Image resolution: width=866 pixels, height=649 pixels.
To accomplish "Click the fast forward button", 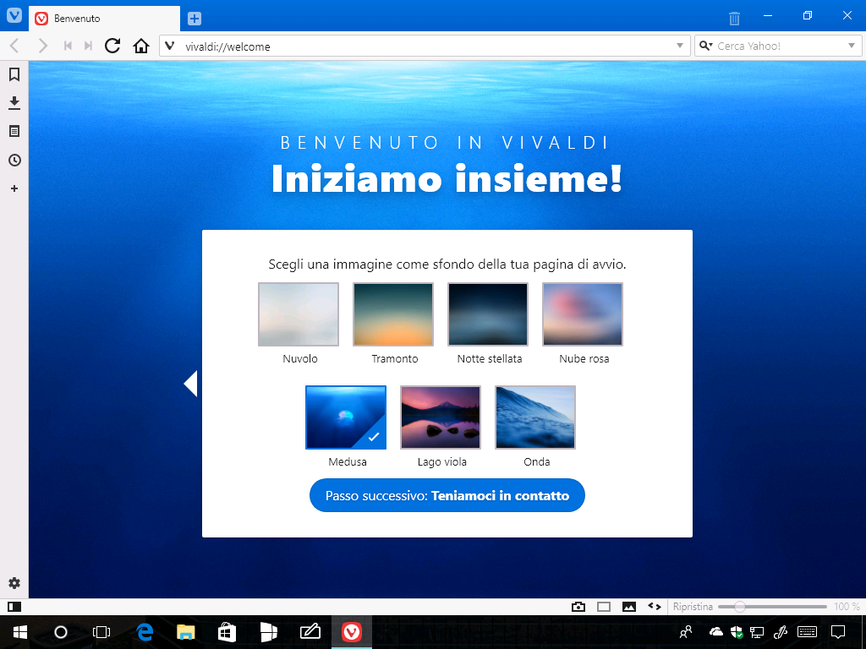I will (x=88, y=46).
